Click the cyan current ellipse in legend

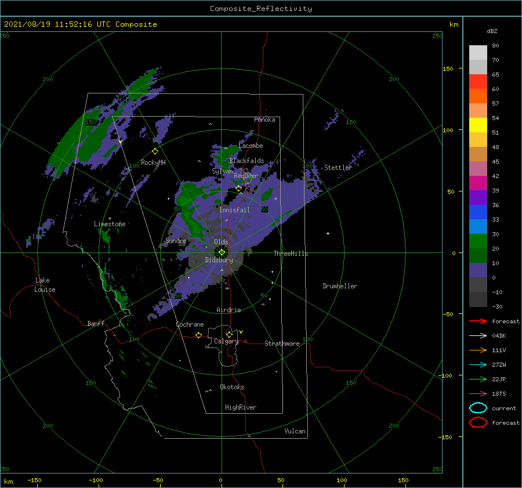(478, 408)
